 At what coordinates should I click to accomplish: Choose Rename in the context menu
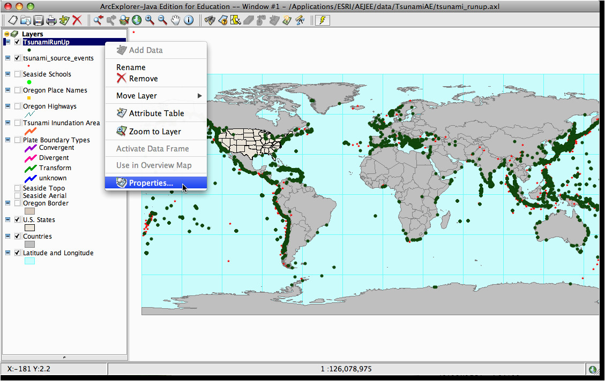coord(156,67)
